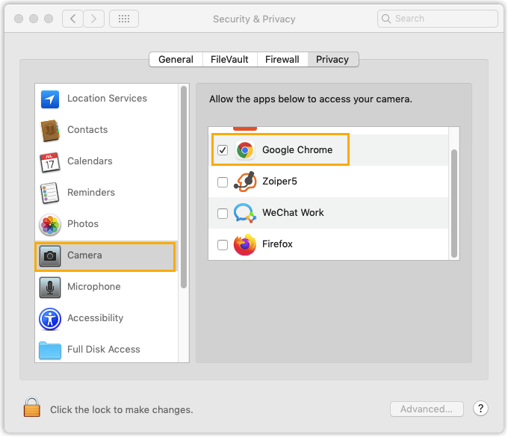The width and height of the screenshot is (508, 437).
Task: Click the Photos flower icon
Action: click(50, 225)
